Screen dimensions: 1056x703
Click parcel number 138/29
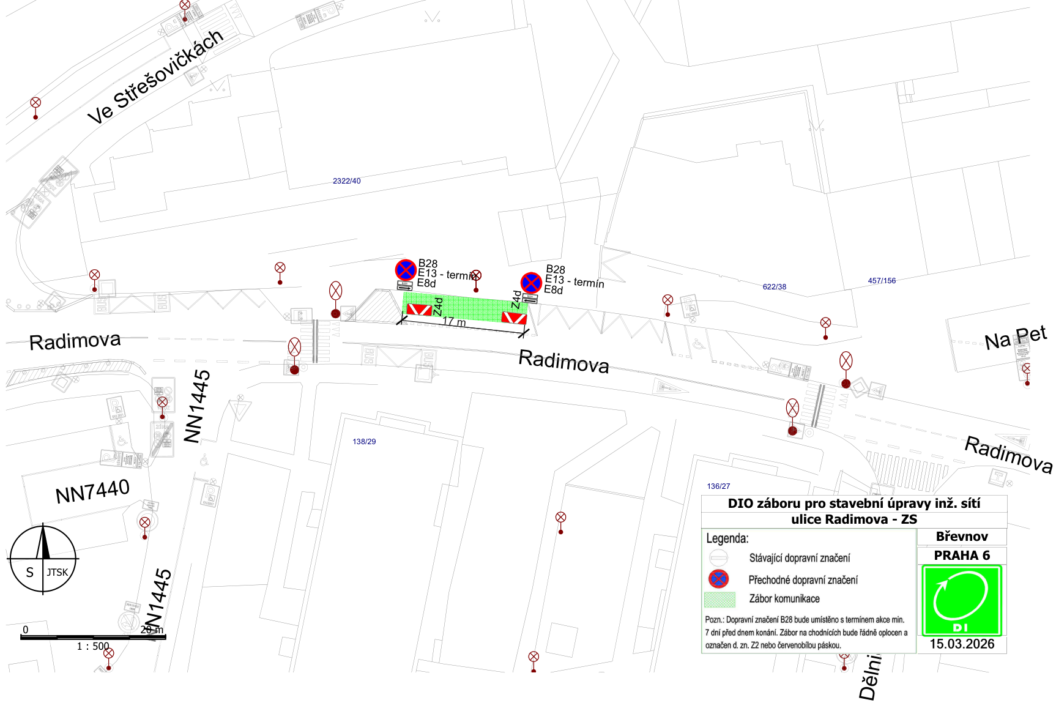point(364,442)
